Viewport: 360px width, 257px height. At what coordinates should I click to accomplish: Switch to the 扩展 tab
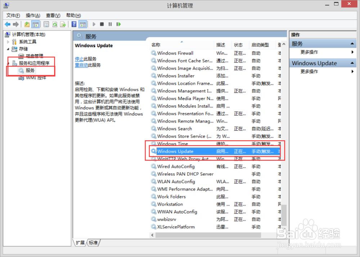[80, 243]
